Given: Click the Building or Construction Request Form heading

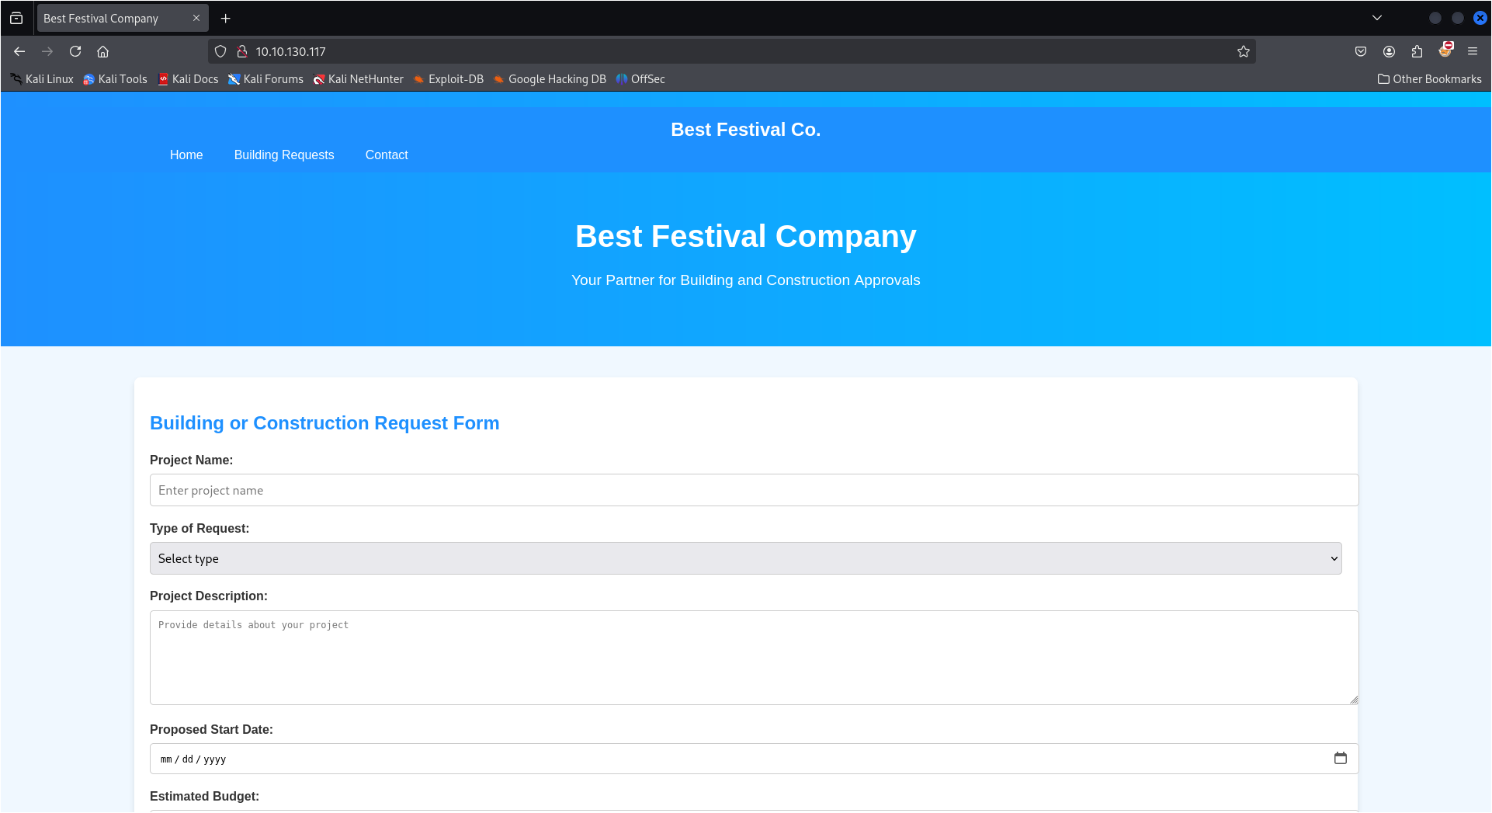Looking at the screenshot, I should coord(324,423).
